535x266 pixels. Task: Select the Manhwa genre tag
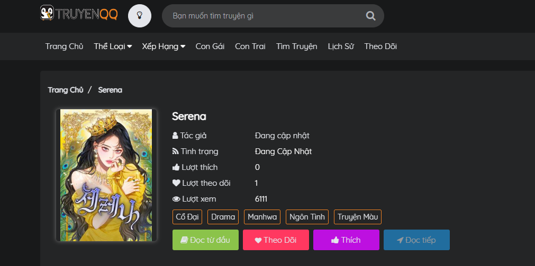tap(262, 217)
